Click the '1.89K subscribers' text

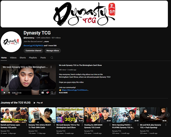[x=43, y=38]
